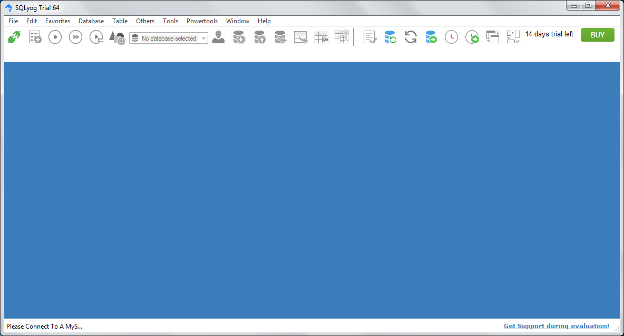
Task: Open a new query editor
Action: 35,37
